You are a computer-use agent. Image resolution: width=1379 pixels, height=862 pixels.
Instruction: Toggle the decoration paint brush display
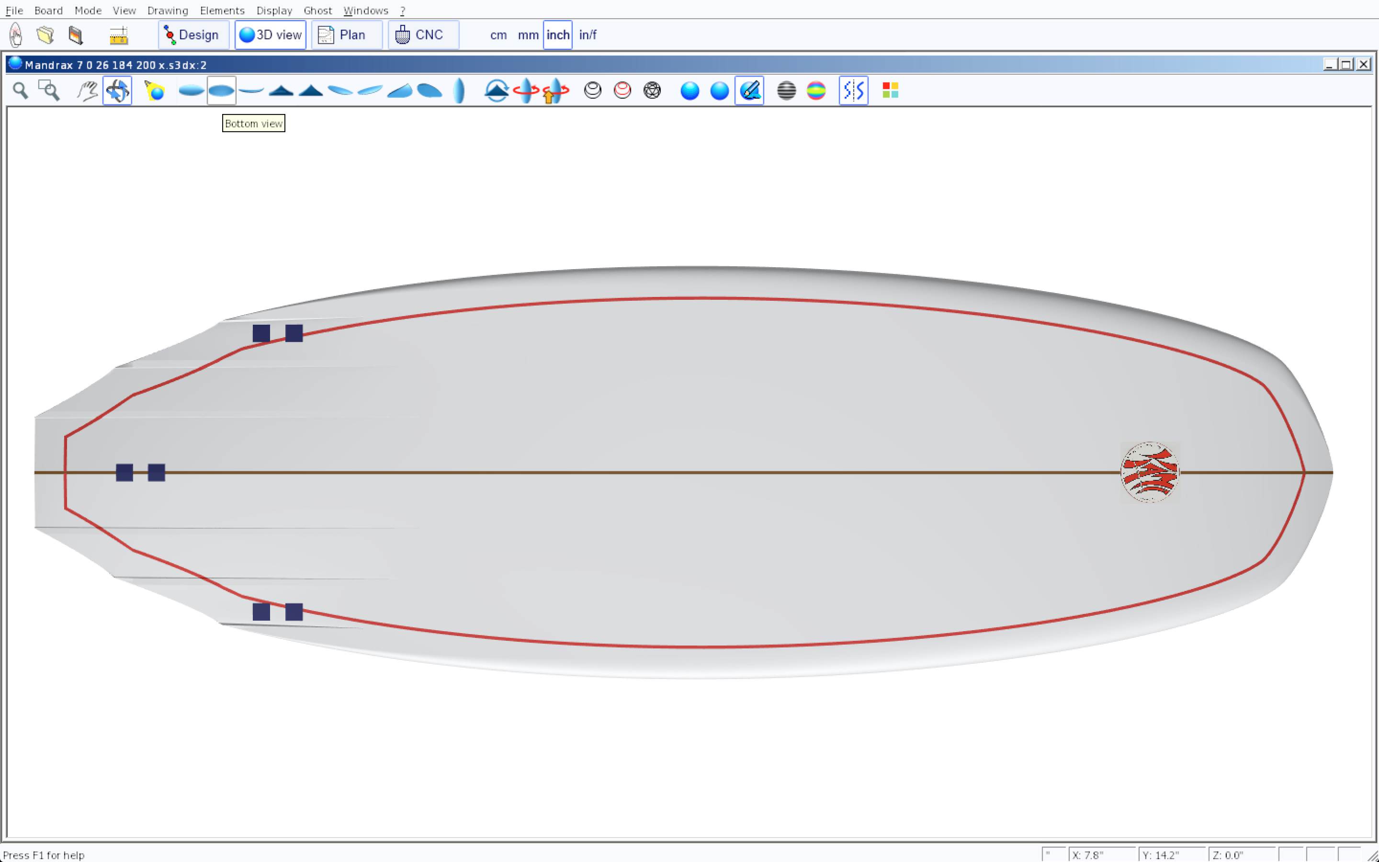[749, 91]
